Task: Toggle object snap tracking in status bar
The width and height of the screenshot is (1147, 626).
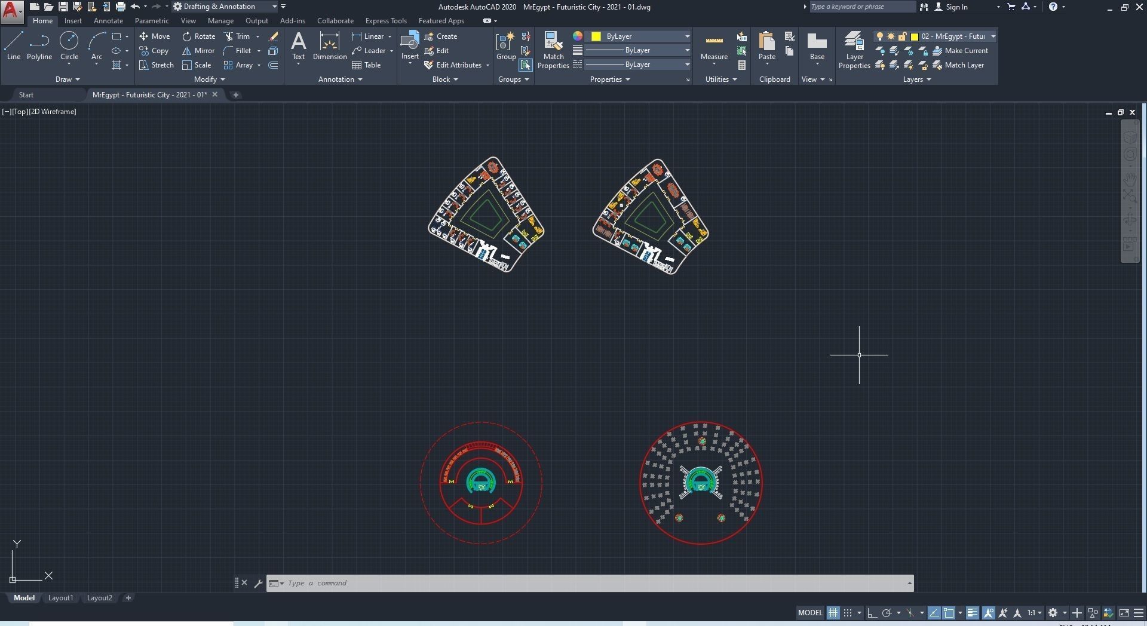Action: pyautogui.click(x=934, y=613)
